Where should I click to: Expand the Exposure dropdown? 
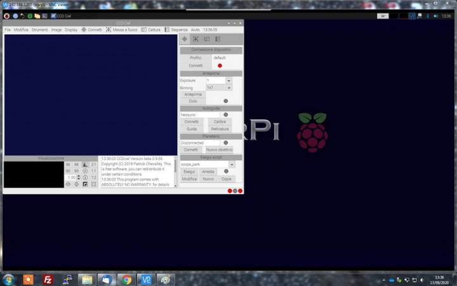229,81
